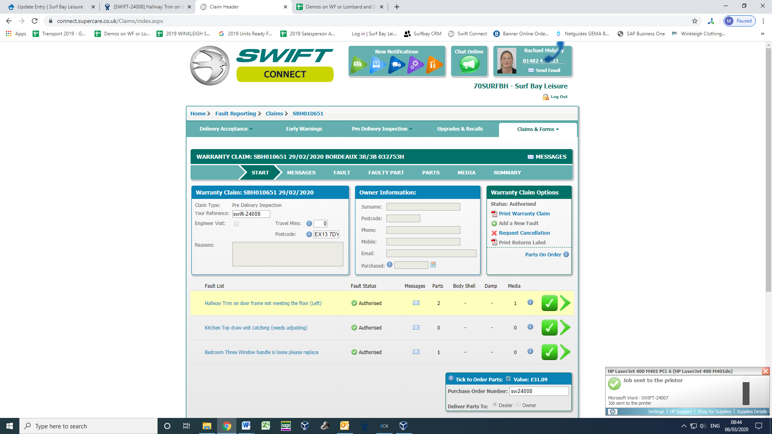Click info icon next to Parts On Order

tap(566, 254)
